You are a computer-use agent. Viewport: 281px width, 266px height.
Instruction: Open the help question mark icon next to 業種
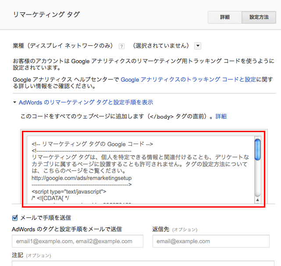[x=121, y=46]
